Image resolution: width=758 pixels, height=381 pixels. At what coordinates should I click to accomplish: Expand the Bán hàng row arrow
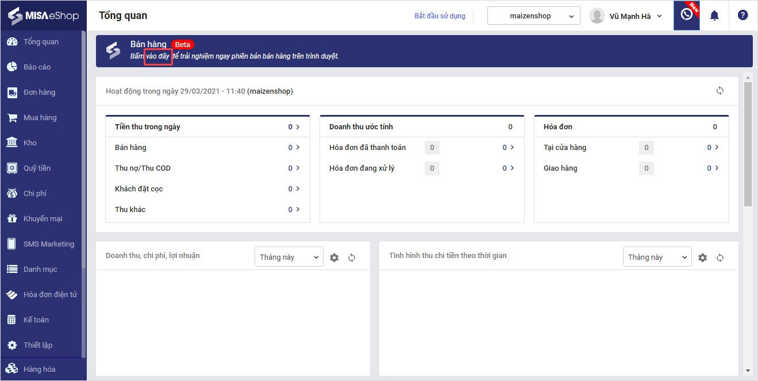(298, 148)
